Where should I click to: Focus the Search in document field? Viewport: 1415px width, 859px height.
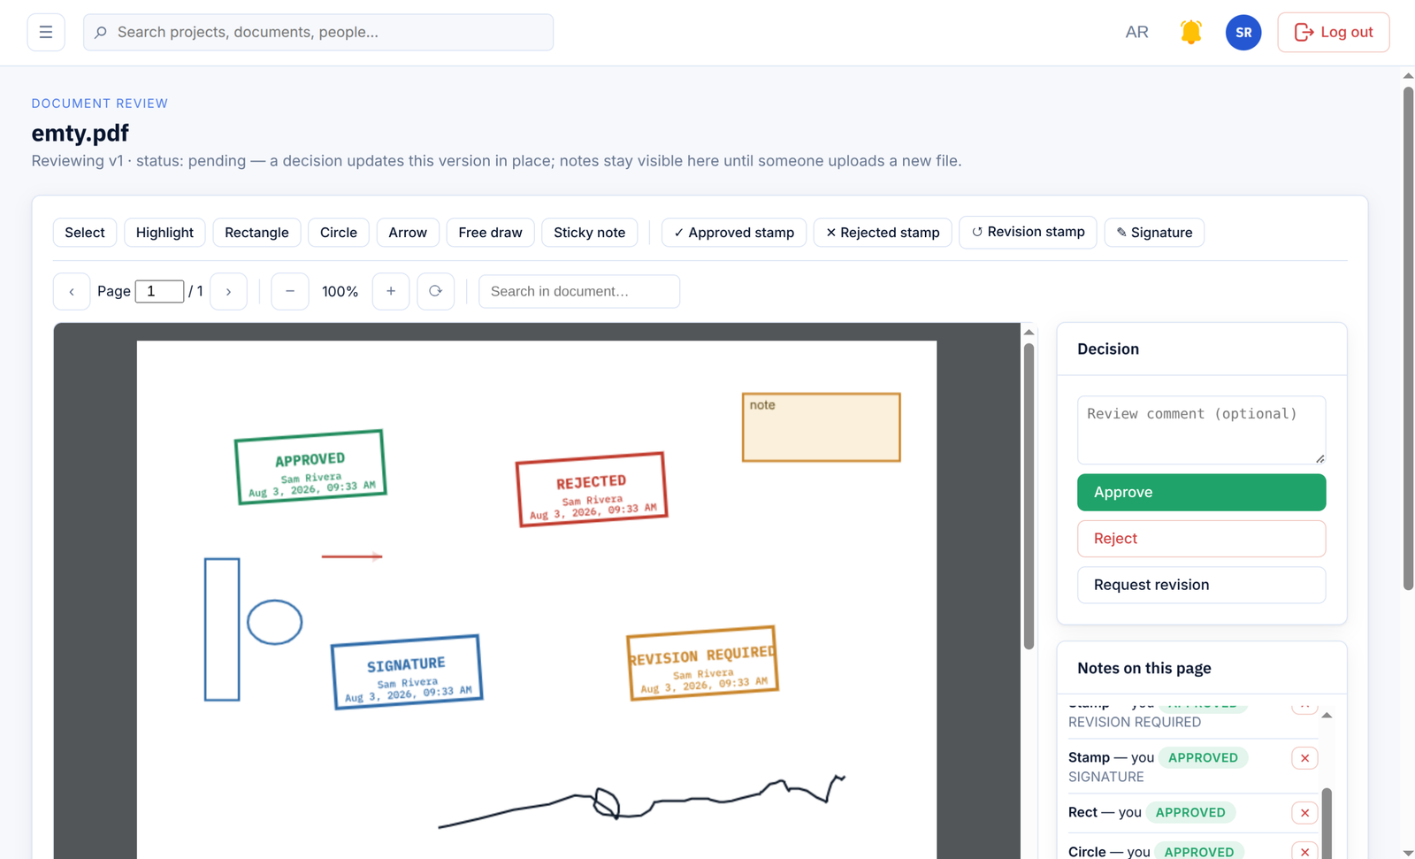[579, 292]
